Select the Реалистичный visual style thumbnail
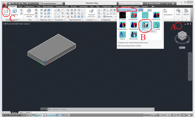The height and width of the screenshot is (117, 195). [x=156, y=16]
